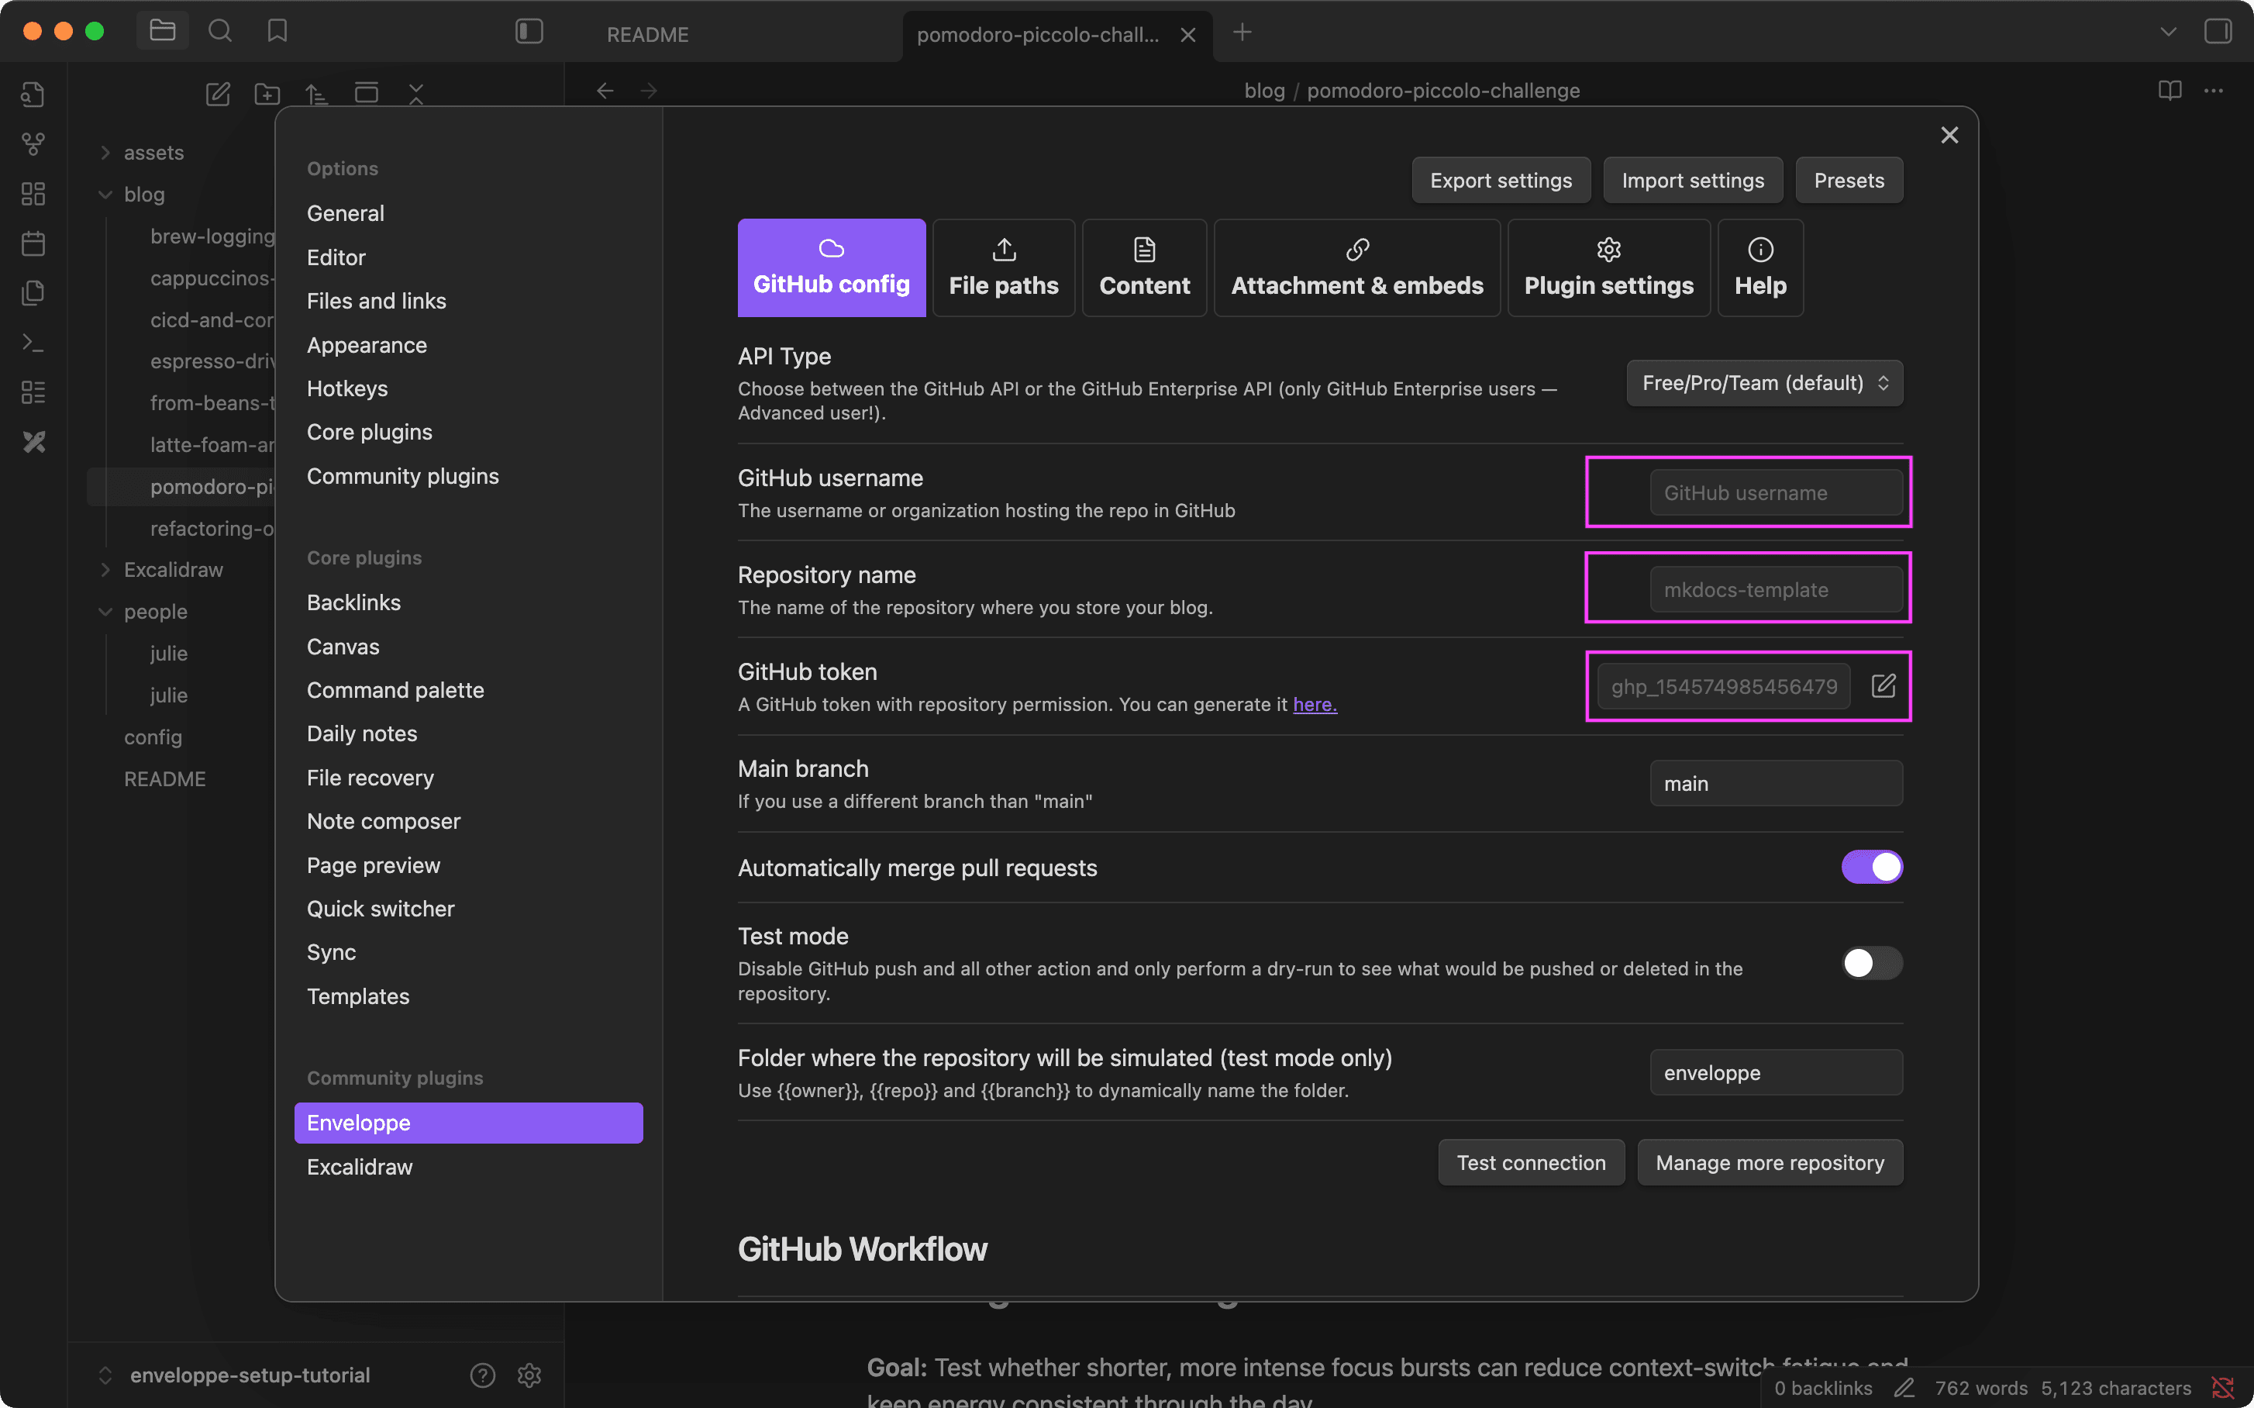Open more options three-dot menu
2254x1408 pixels.
pos(2214,91)
